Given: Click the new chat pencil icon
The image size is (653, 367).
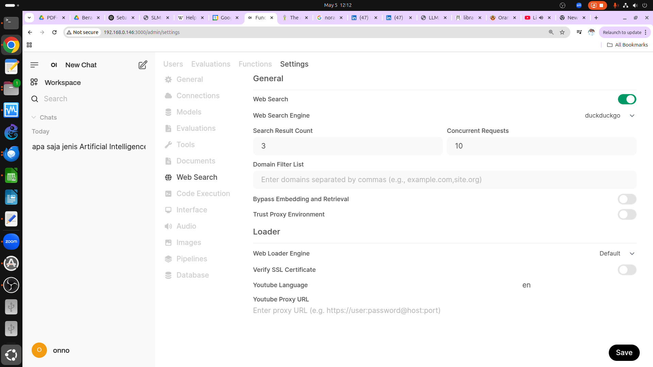Looking at the screenshot, I should [143, 65].
